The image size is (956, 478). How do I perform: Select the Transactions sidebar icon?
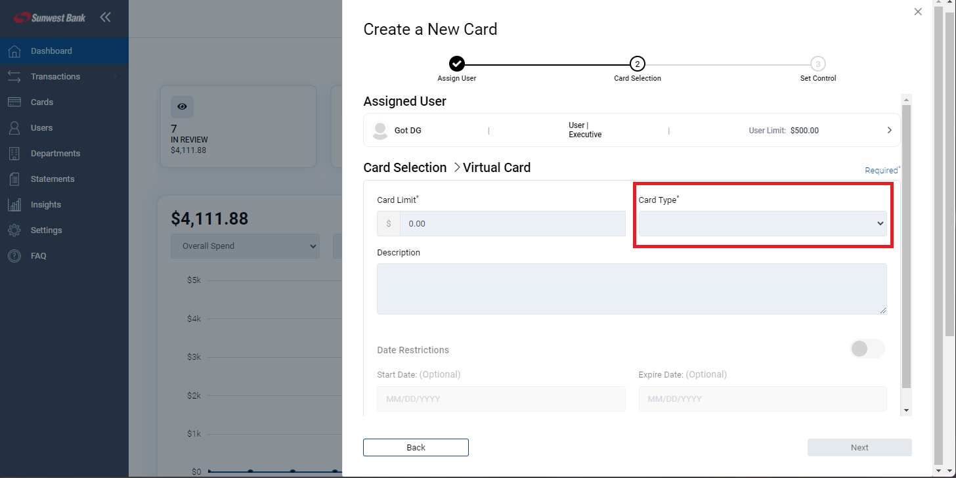tap(13, 76)
